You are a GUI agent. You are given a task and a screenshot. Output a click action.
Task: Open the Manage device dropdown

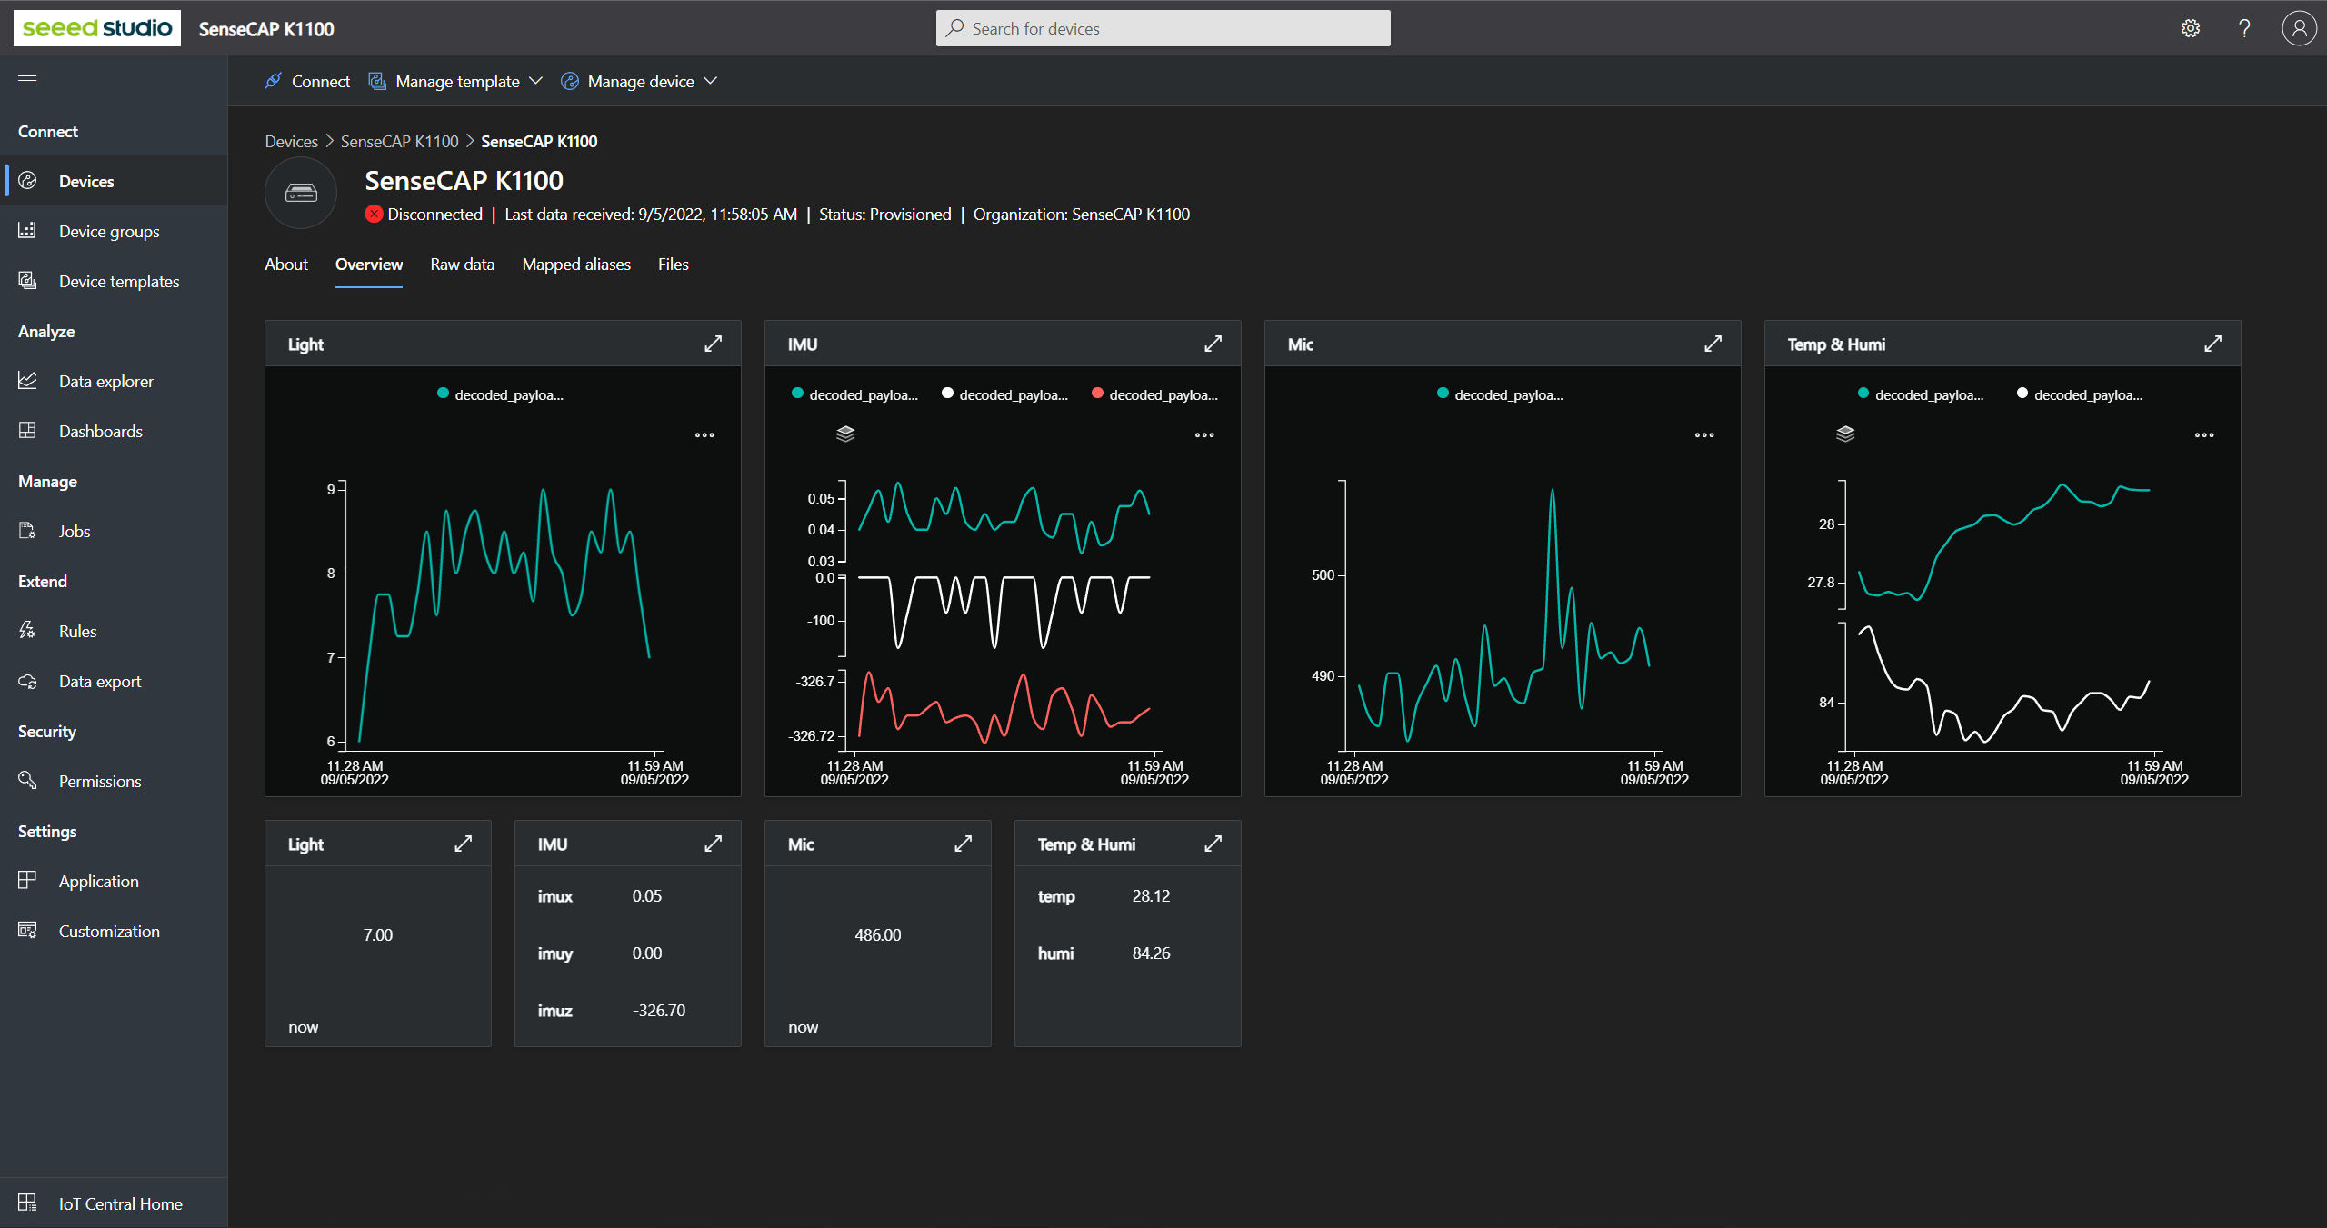point(640,81)
